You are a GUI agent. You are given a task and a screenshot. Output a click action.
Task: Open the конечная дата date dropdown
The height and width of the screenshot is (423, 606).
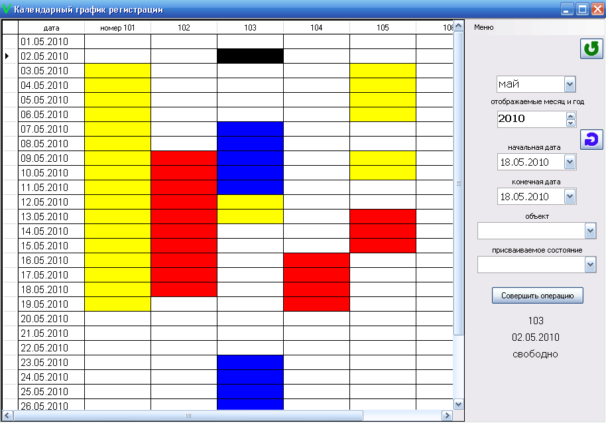coord(570,196)
